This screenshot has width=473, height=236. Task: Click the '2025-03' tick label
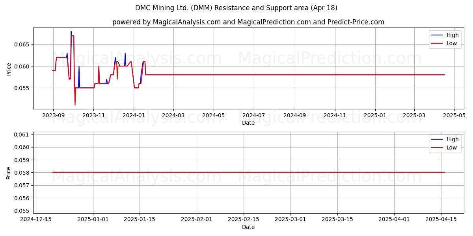pyautogui.click(x=414, y=115)
